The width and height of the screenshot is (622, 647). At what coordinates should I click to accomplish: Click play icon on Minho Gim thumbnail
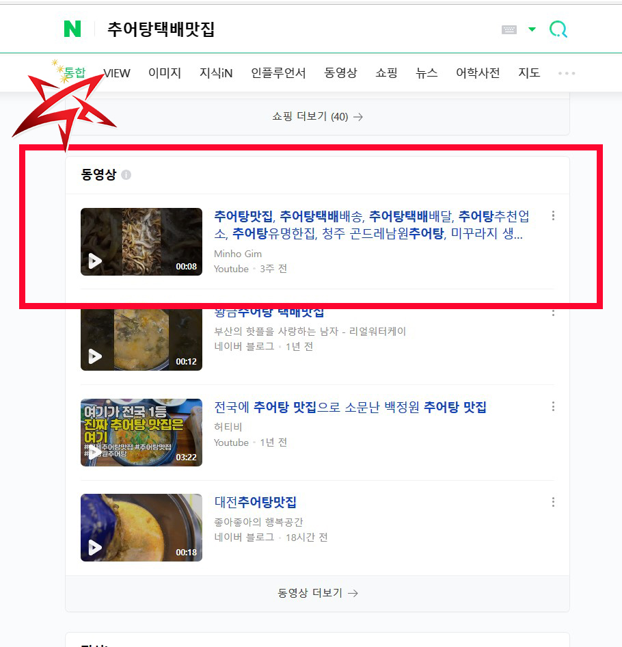click(95, 261)
